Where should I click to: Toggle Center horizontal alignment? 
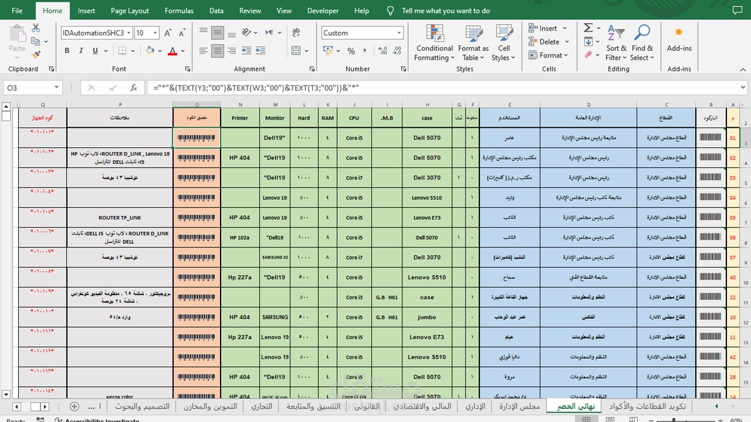(x=218, y=51)
